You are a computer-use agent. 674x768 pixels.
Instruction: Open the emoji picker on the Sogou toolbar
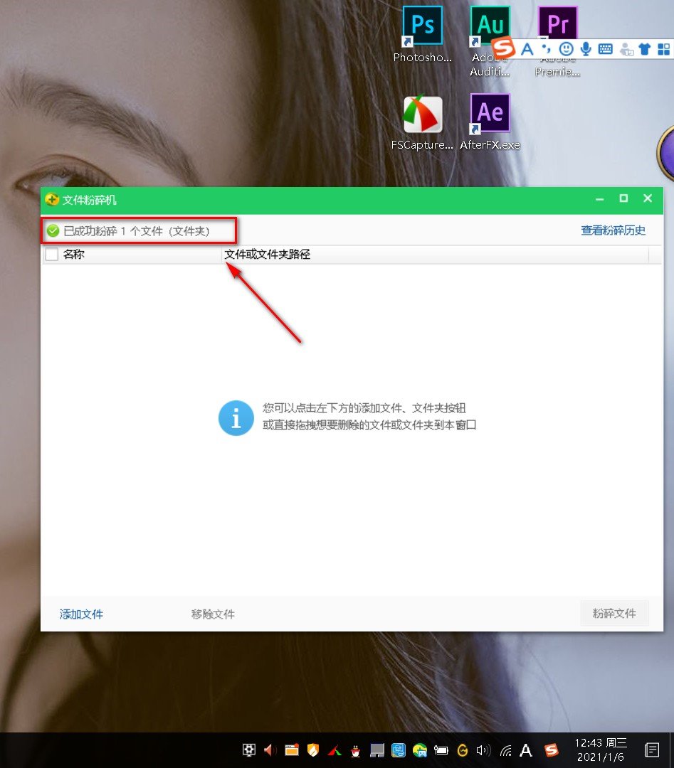pos(566,48)
